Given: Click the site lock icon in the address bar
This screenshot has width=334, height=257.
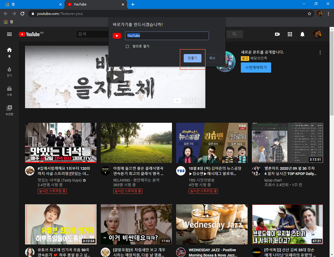Looking at the screenshot, I should [x=33, y=14].
